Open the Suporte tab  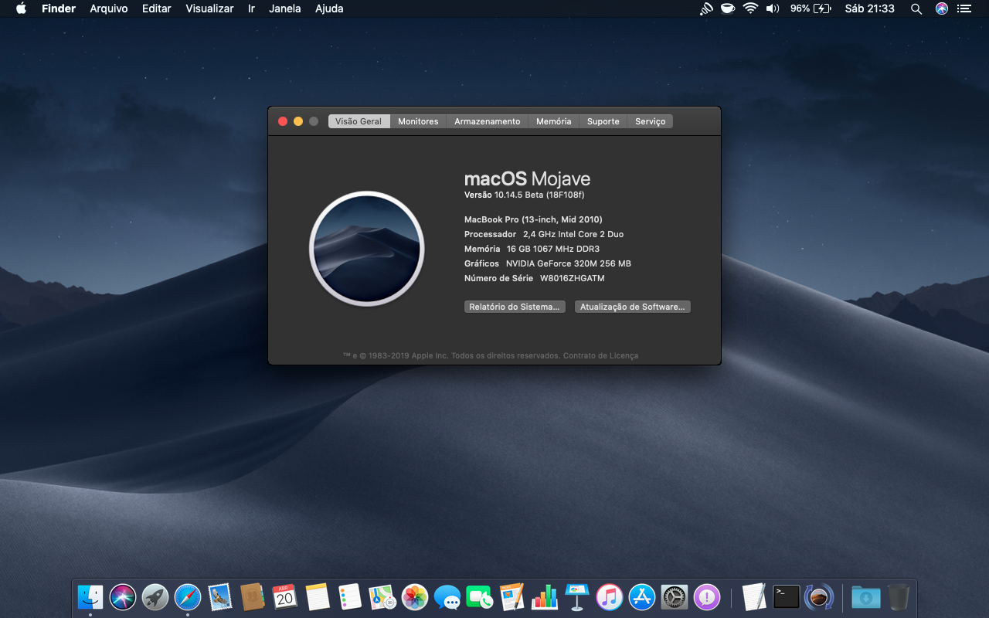click(x=603, y=121)
